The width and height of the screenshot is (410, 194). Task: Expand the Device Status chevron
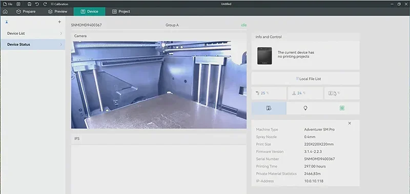point(61,45)
